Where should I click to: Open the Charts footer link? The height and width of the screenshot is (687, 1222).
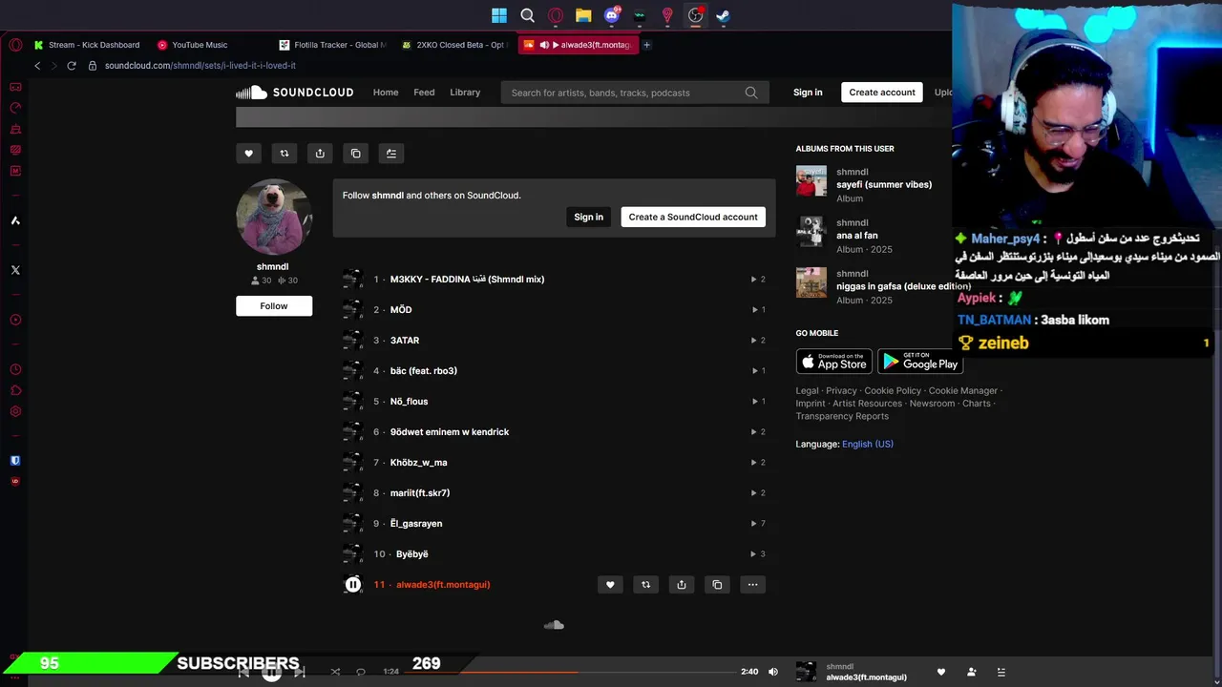977,404
